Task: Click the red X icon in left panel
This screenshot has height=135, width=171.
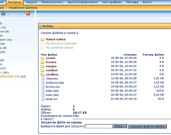Action: pos(28,13)
